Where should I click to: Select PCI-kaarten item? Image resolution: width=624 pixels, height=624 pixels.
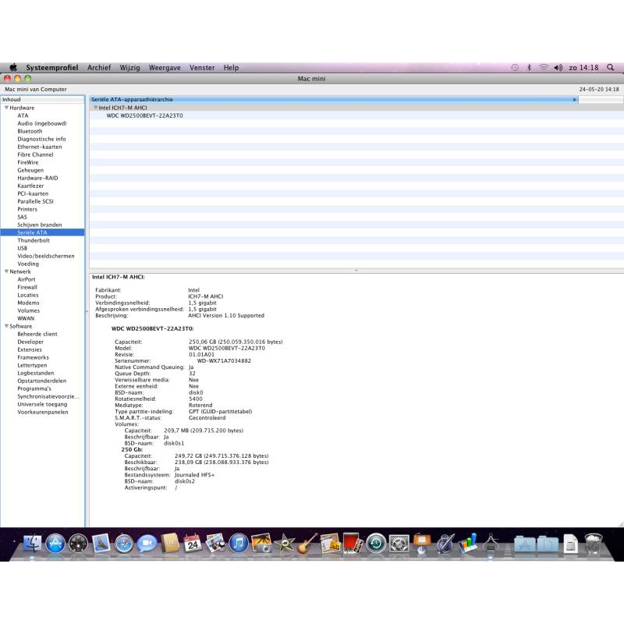pos(33,193)
